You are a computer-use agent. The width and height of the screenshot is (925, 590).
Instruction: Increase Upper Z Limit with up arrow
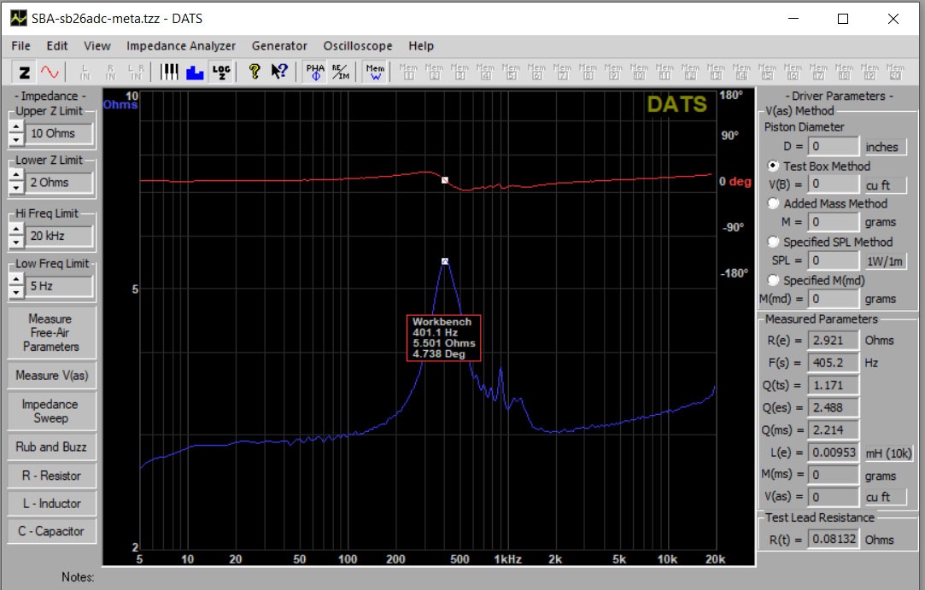16,127
